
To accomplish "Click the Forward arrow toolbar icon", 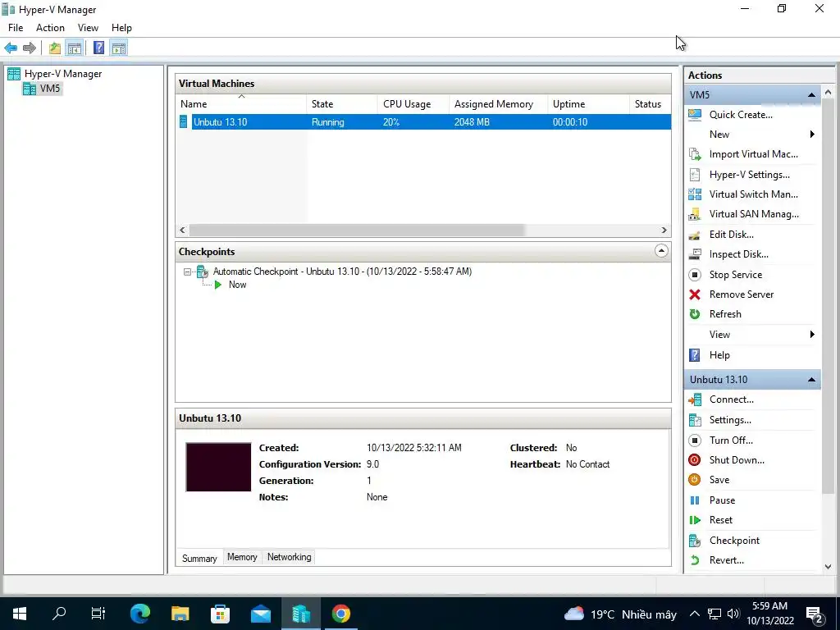I will (x=30, y=48).
